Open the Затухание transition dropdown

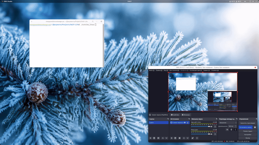click(x=228, y=123)
